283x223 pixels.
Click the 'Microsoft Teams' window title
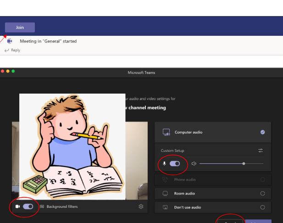coord(141,72)
